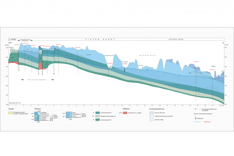Click the red 'LGRB-Anum' legend text
This screenshot has width=234, height=156.
tap(208, 122)
